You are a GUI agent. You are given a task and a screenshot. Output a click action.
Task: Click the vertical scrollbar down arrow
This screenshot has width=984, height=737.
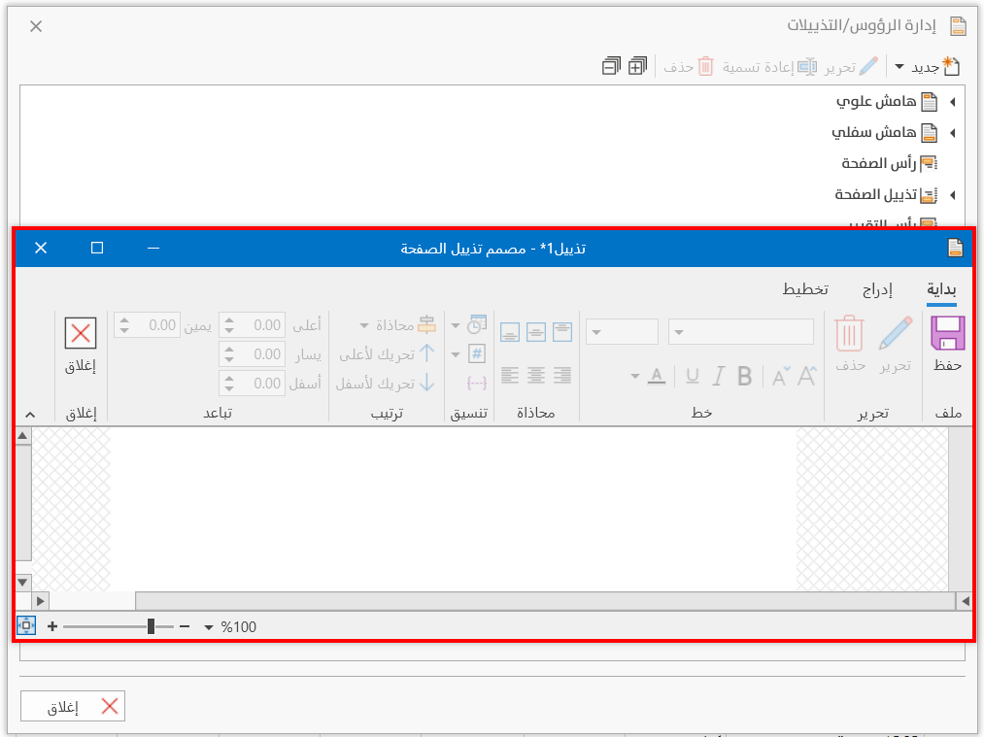[x=22, y=582]
